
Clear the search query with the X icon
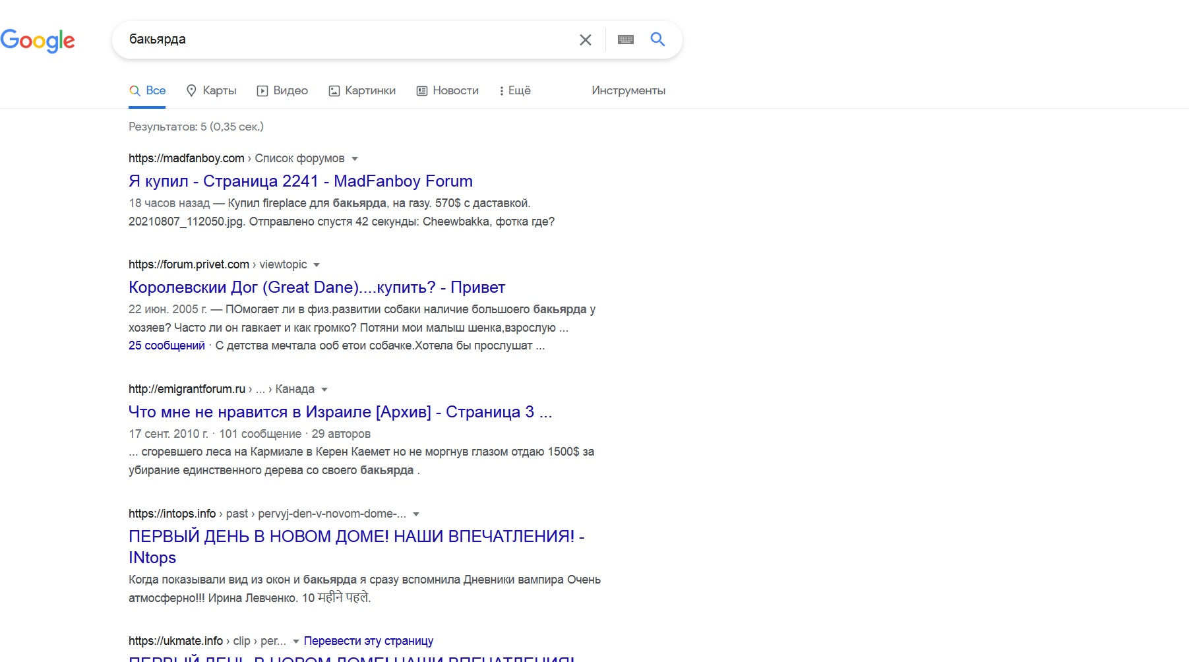[x=585, y=40]
